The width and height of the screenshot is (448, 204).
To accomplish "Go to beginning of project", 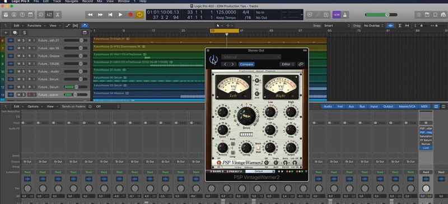I will pyautogui.click(x=110, y=15).
